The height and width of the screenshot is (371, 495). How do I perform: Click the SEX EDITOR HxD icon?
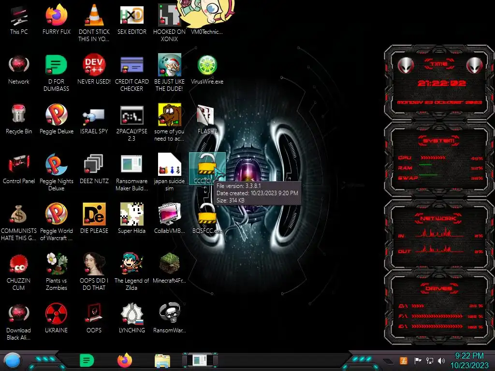pyautogui.click(x=131, y=19)
